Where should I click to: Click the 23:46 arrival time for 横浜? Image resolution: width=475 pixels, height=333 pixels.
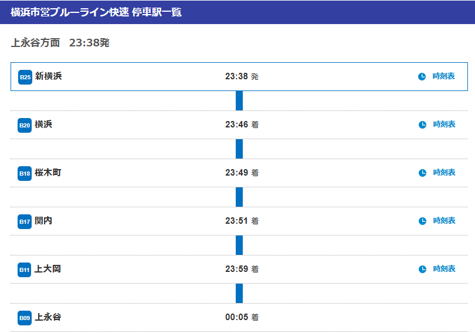237,125
